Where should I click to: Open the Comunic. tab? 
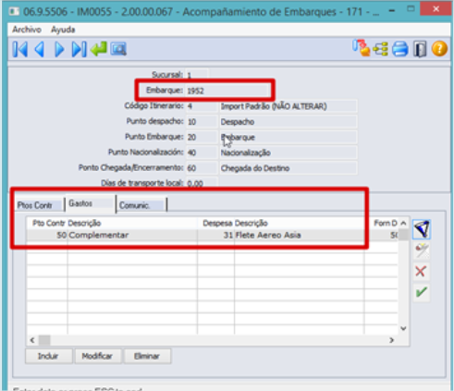(x=141, y=205)
